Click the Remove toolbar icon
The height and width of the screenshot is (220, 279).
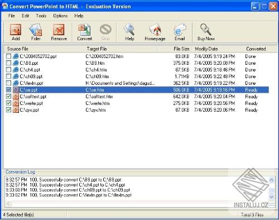(59, 30)
